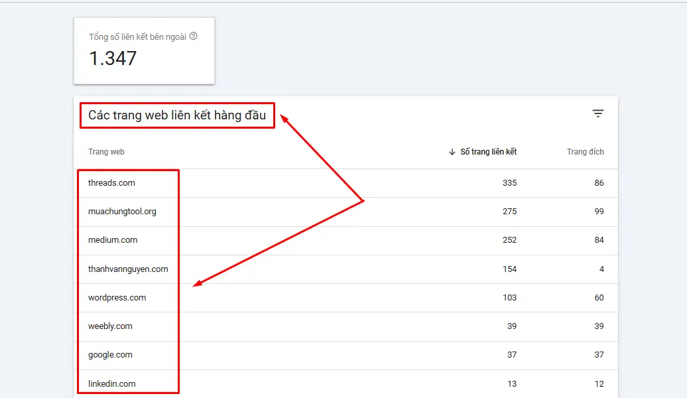Click the sort arrow on Số trang liên kết
The width and height of the screenshot is (687, 398).
(x=452, y=152)
